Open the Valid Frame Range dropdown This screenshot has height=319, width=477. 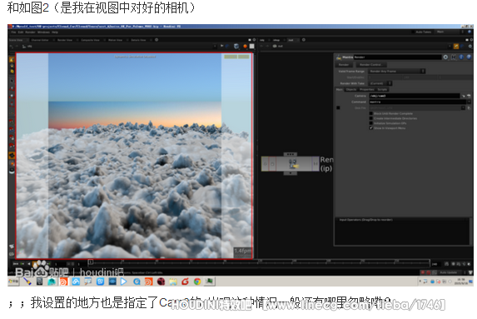click(x=397, y=72)
